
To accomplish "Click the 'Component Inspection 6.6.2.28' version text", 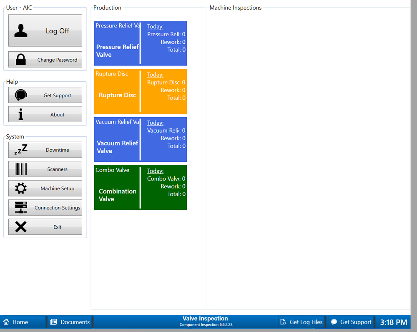I will point(206,324).
